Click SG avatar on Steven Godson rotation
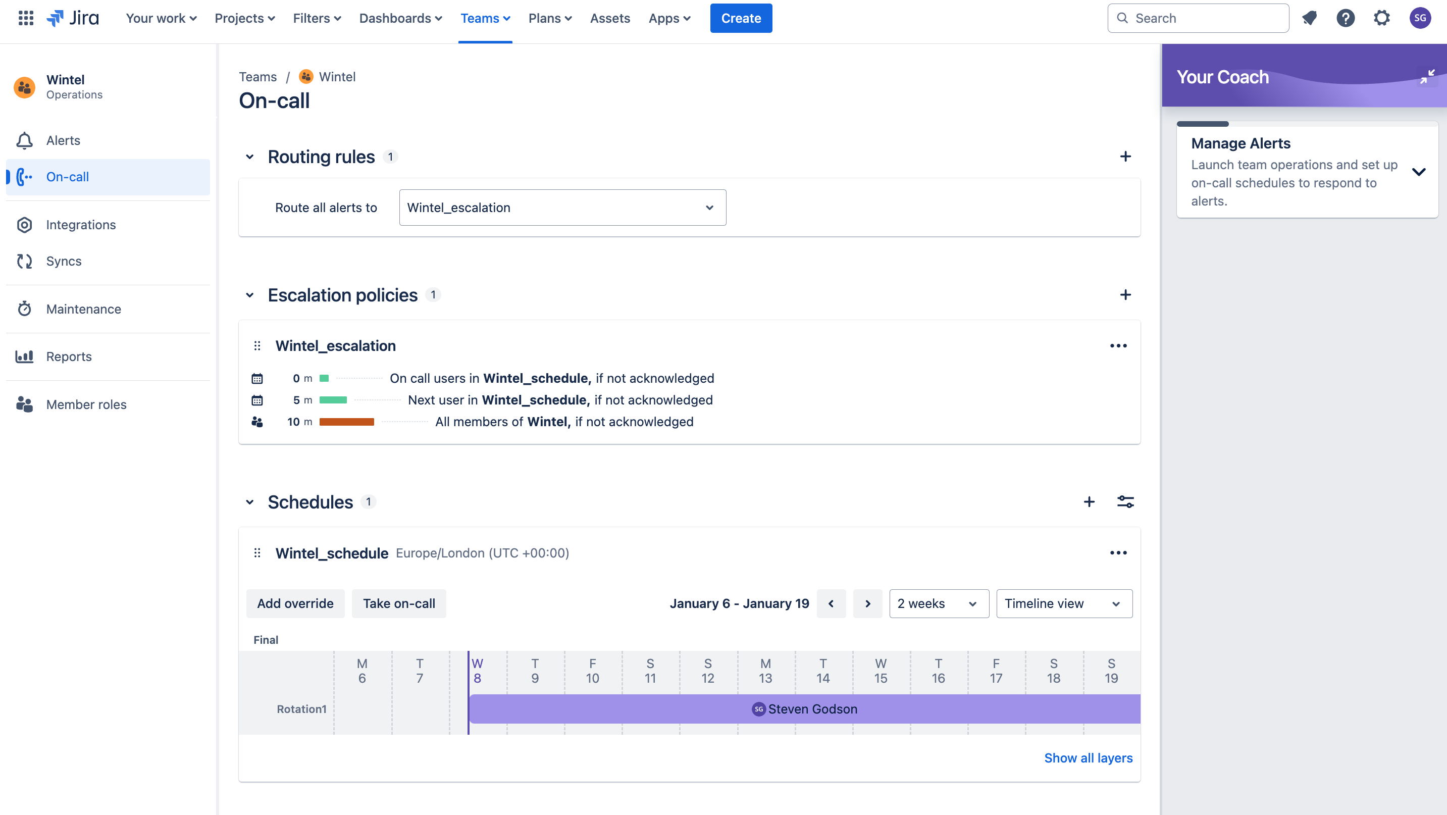The image size is (1447, 815). (758, 709)
